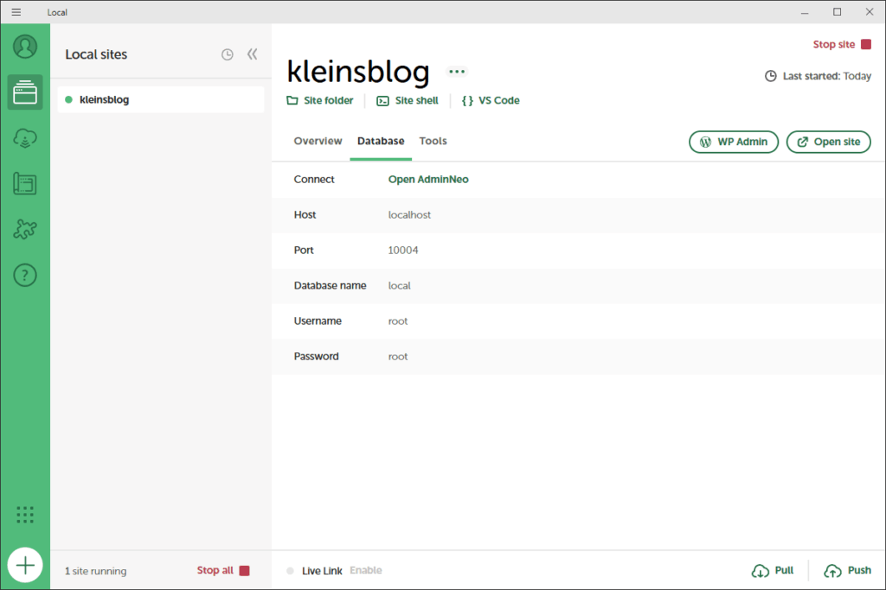Screen dimensions: 886x590
Task: Click the plus button to add site
Action: click(25, 565)
